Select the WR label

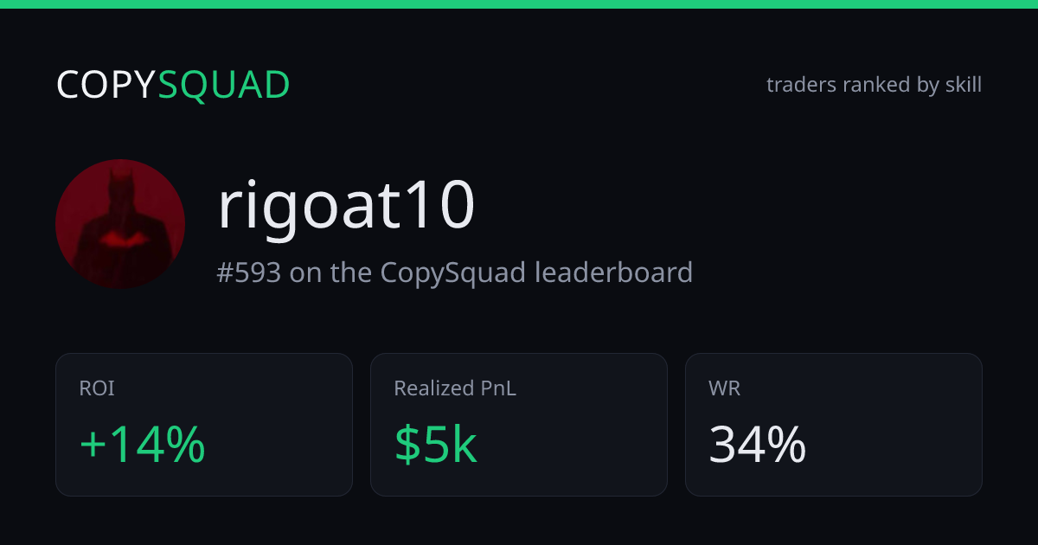(x=724, y=388)
